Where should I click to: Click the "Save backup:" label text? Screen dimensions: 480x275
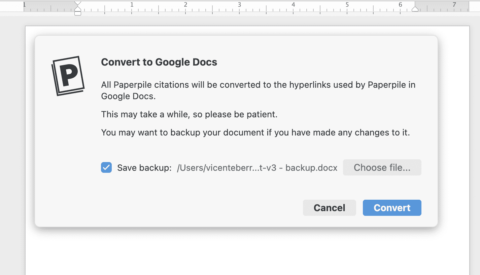tap(144, 168)
